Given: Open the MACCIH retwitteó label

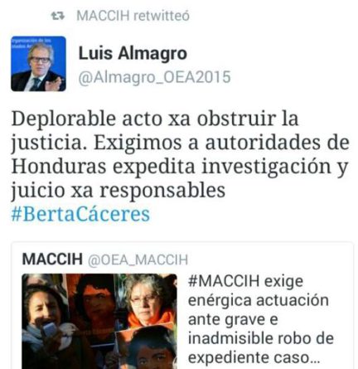Looking at the screenshot, I should (133, 16).
